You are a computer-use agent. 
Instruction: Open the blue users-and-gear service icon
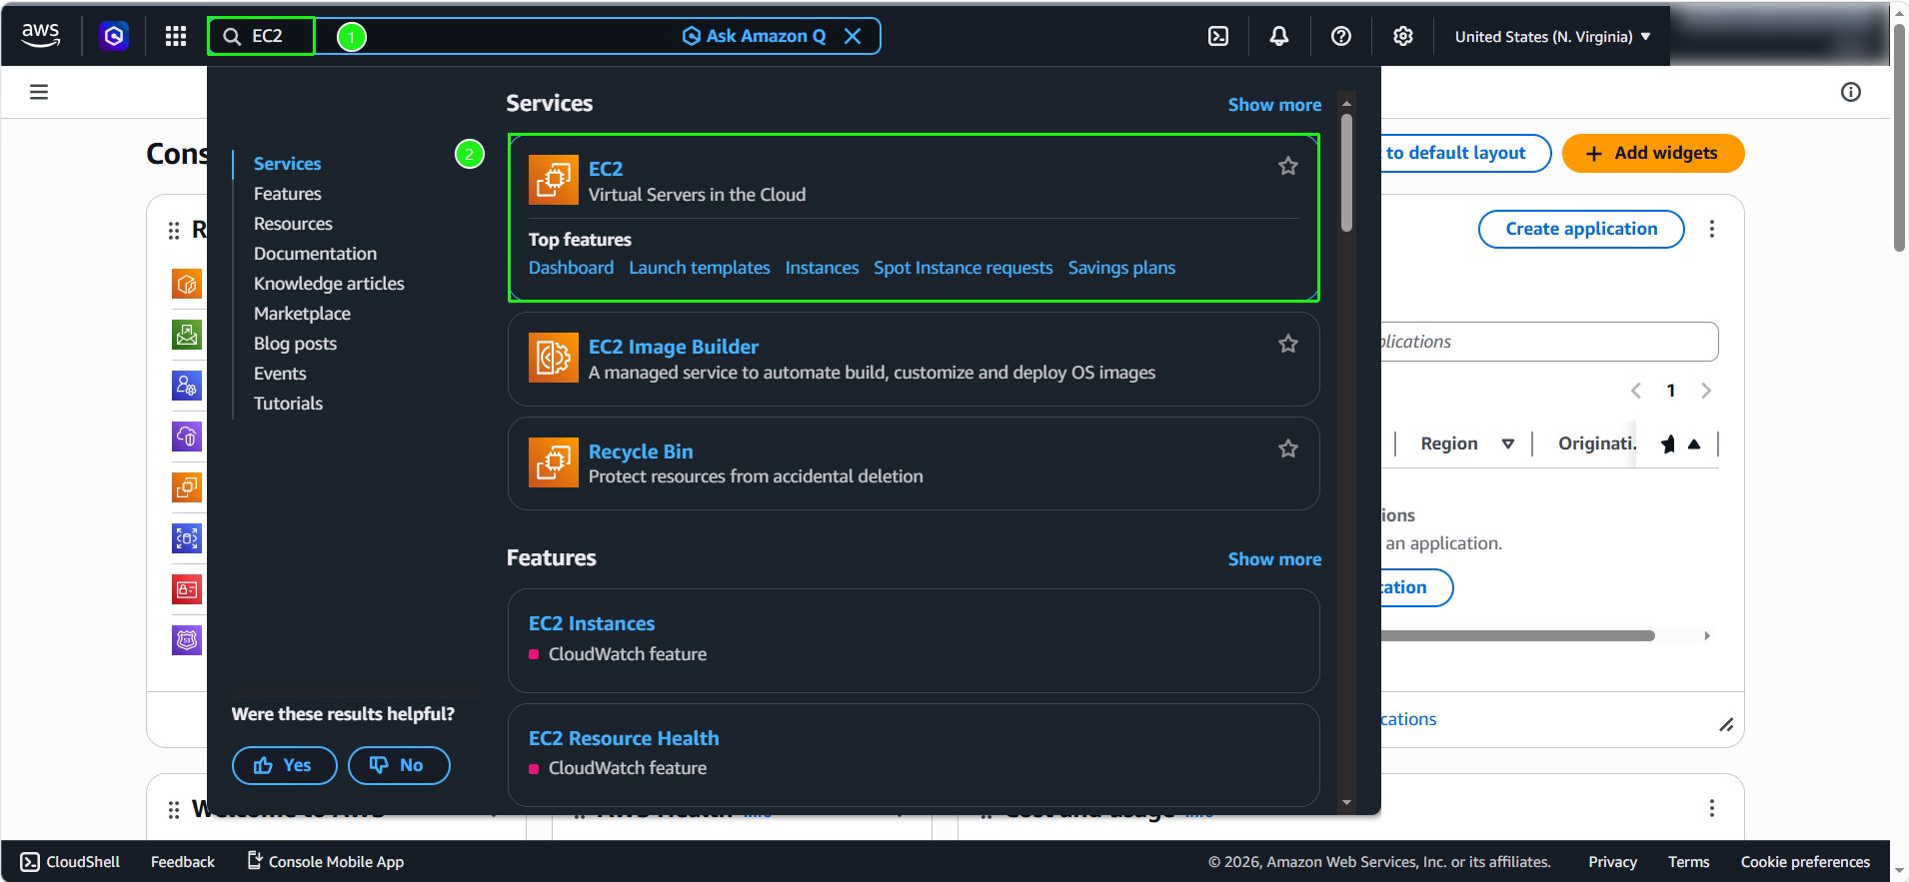coord(187,386)
